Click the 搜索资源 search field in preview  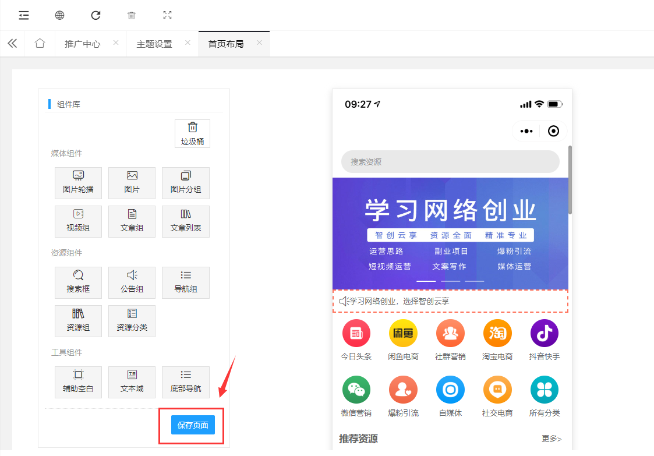(x=450, y=162)
